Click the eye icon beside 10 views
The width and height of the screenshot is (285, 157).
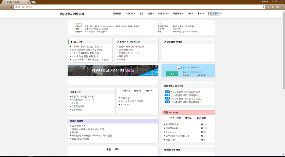(202, 128)
